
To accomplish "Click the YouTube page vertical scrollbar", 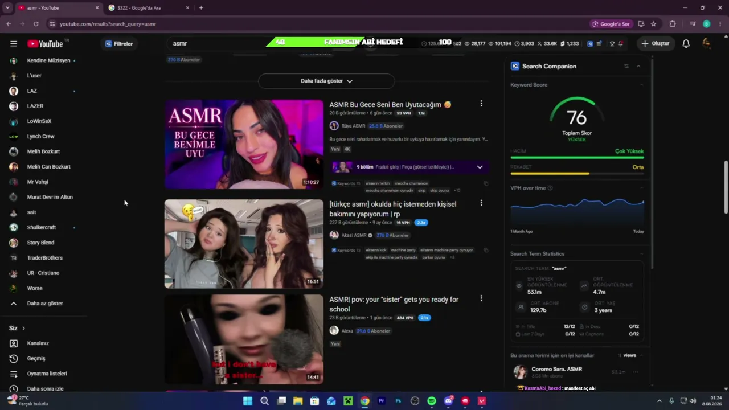I will click(x=726, y=188).
